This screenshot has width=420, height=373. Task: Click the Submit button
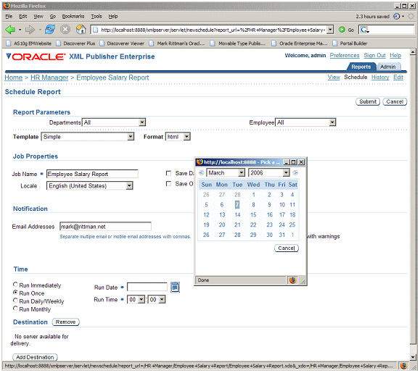[368, 101]
